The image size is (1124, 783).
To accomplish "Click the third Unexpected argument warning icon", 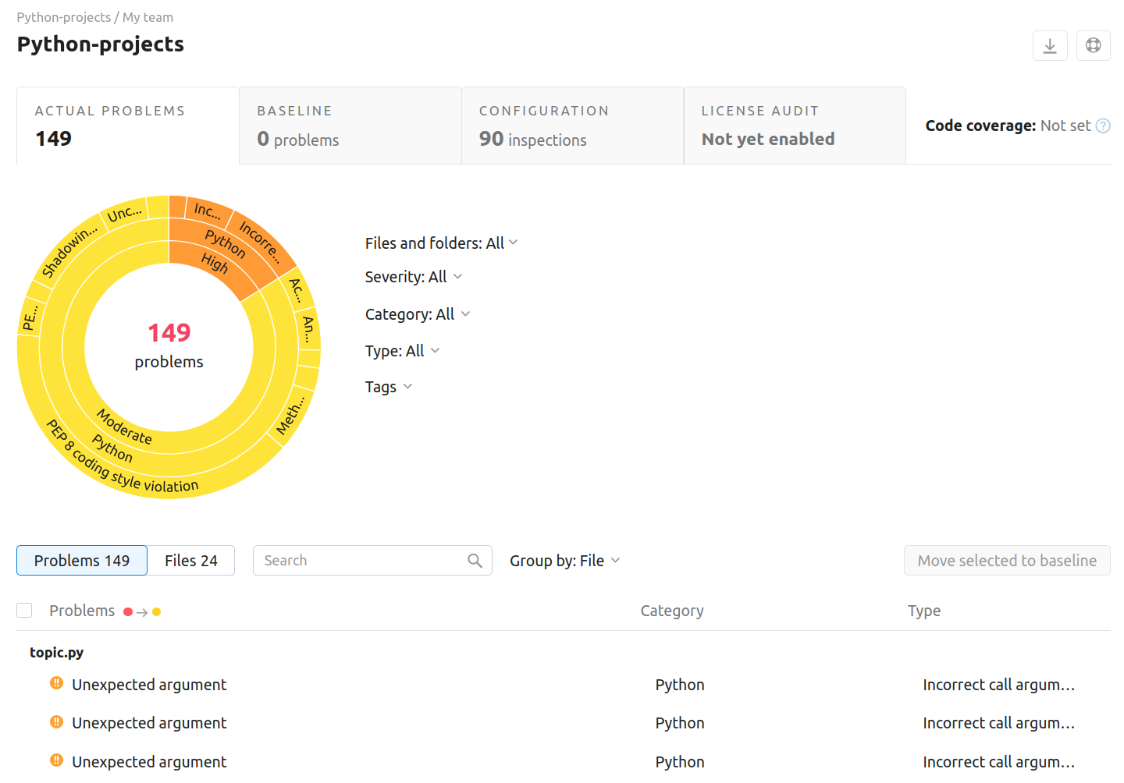I will 56,760.
